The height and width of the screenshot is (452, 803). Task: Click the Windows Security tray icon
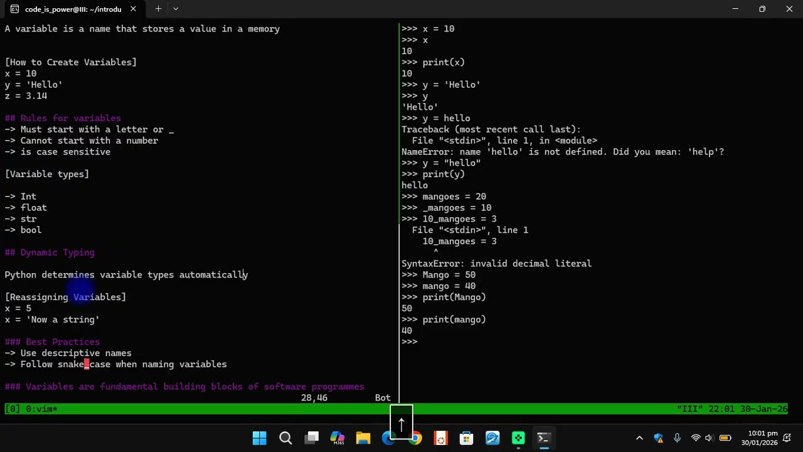click(x=658, y=438)
